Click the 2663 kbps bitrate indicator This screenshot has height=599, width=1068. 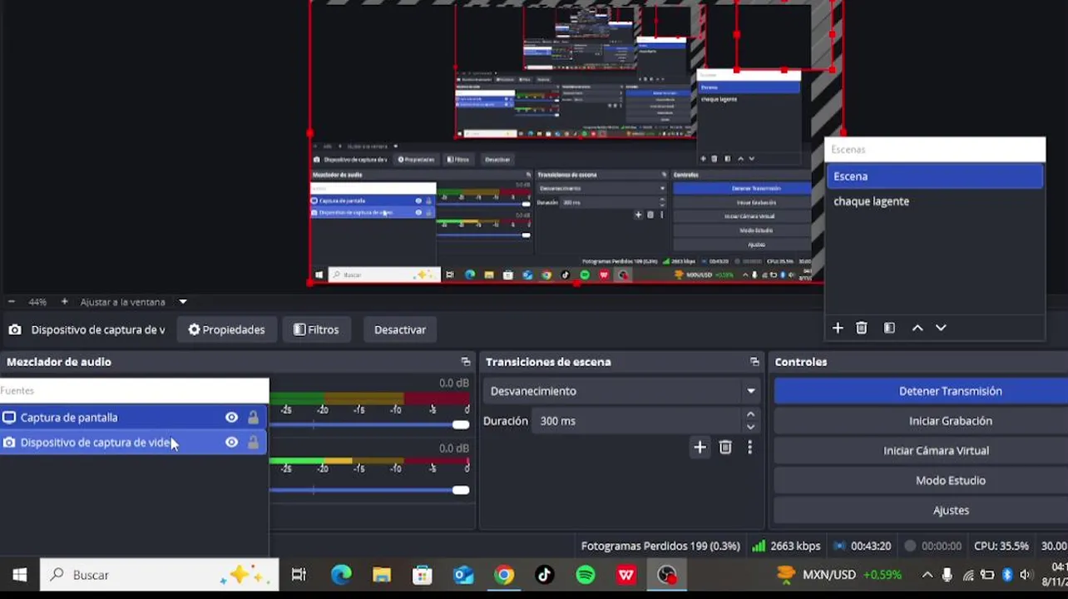coord(786,547)
